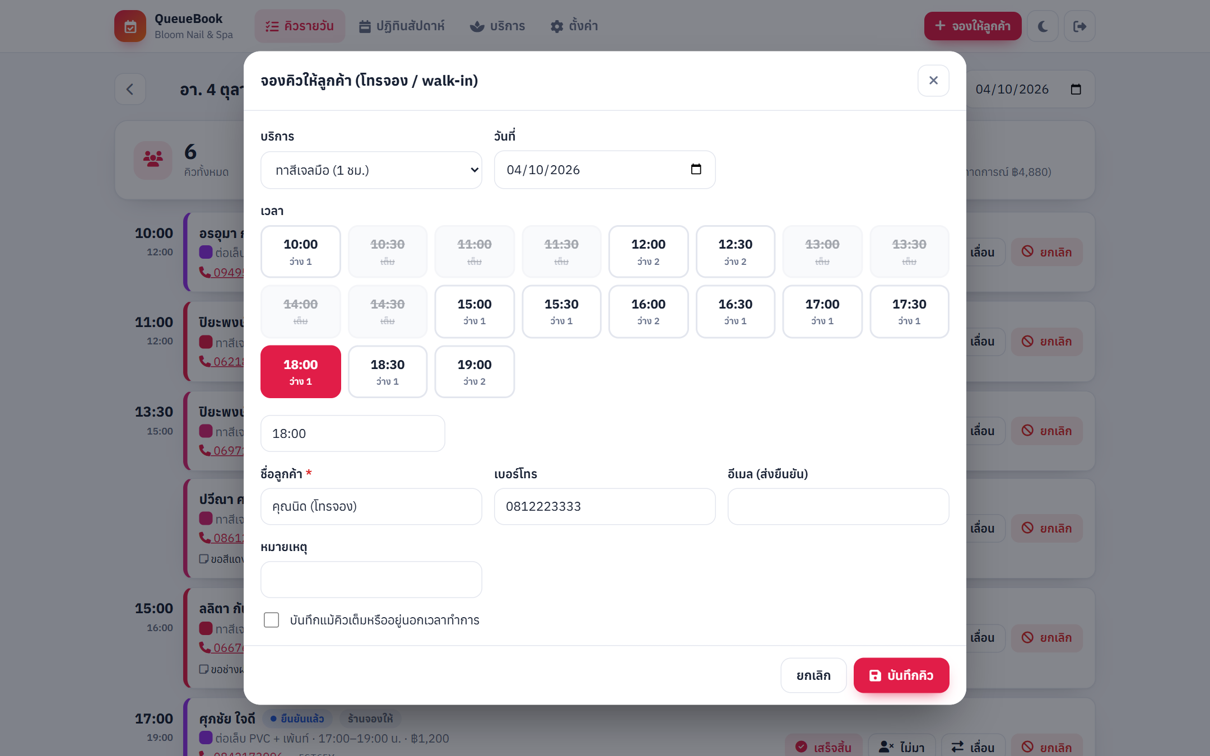
Task: Focus the อีเมล email input field
Action: (x=838, y=506)
